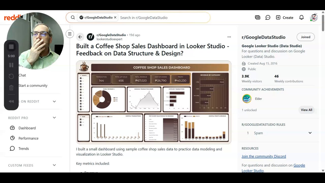Open r/GoogleDataStudio link in post header
Viewport: 325px width, 183px height.
point(111,35)
